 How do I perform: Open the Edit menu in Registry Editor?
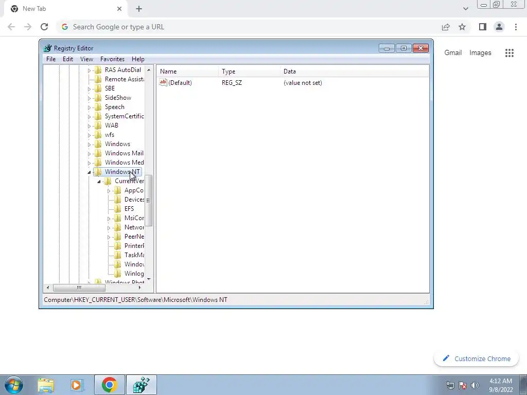tap(68, 59)
